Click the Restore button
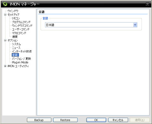The height and width of the screenshot is (124, 152). click(x=65, y=120)
